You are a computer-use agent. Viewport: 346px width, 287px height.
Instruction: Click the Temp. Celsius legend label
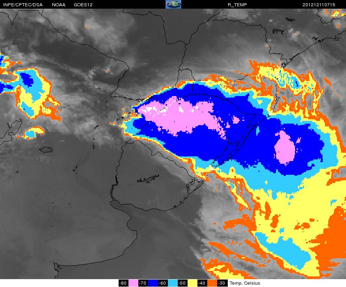coord(245,283)
